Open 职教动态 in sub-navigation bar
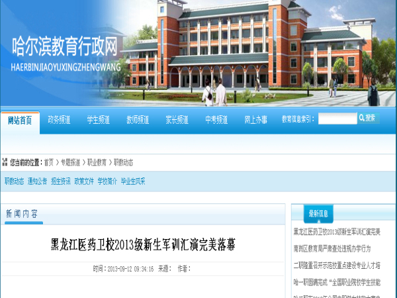The height and width of the screenshot is (298, 397). tap(14, 181)
